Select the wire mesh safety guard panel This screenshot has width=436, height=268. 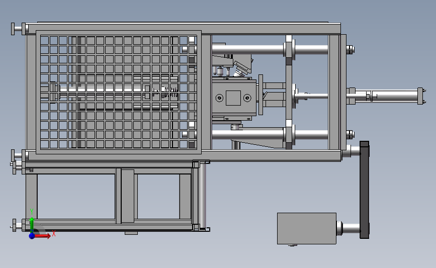(x=119, y=92)
